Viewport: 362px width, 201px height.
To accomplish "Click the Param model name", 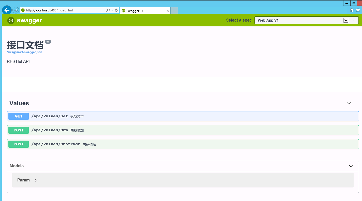I will click(23, 180).
